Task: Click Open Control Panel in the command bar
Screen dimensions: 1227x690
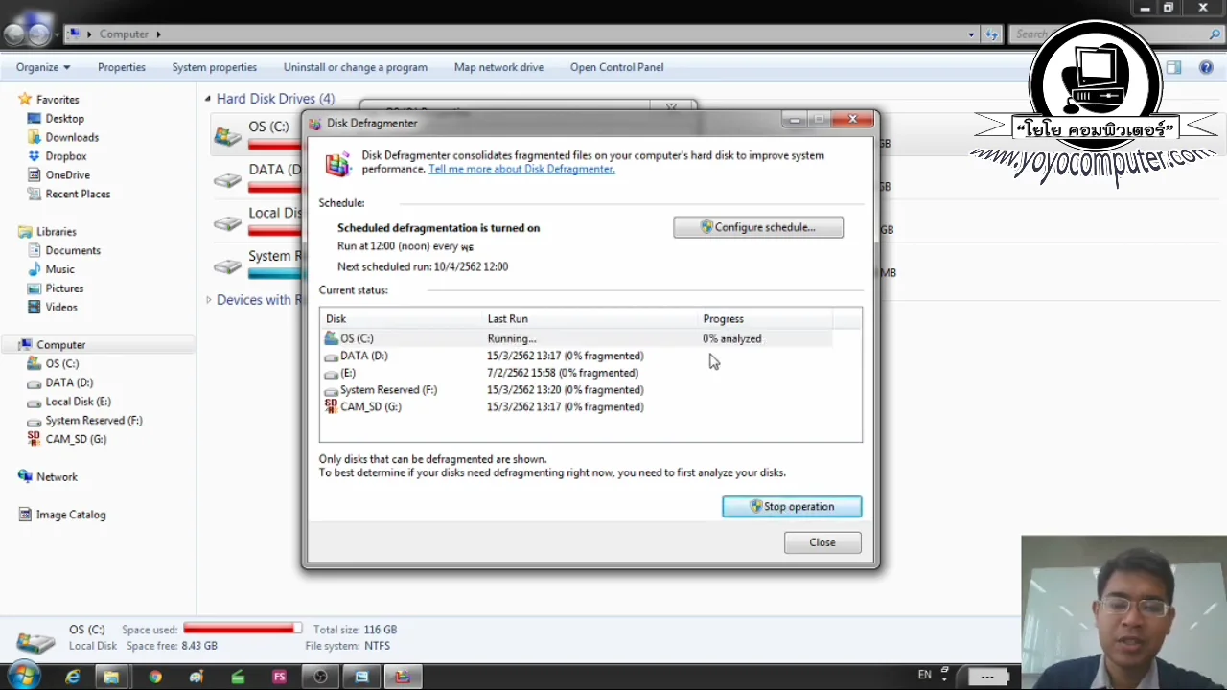Action: click(x=616, y=67)
